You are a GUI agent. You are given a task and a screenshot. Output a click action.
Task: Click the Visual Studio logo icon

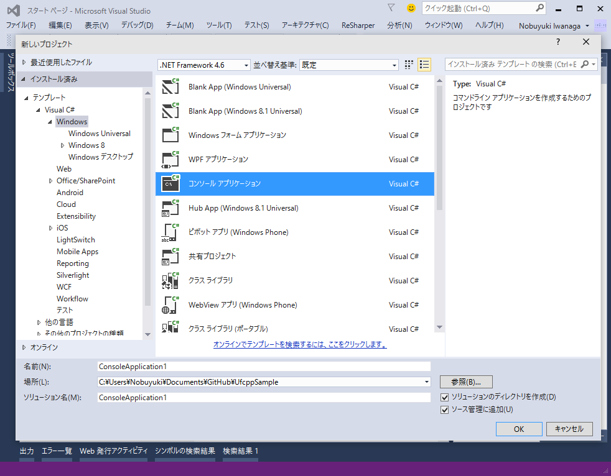coord(14,11)
